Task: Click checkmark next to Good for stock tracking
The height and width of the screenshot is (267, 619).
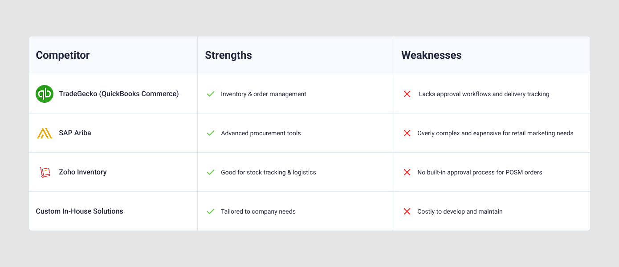Action: click(211, 172)
